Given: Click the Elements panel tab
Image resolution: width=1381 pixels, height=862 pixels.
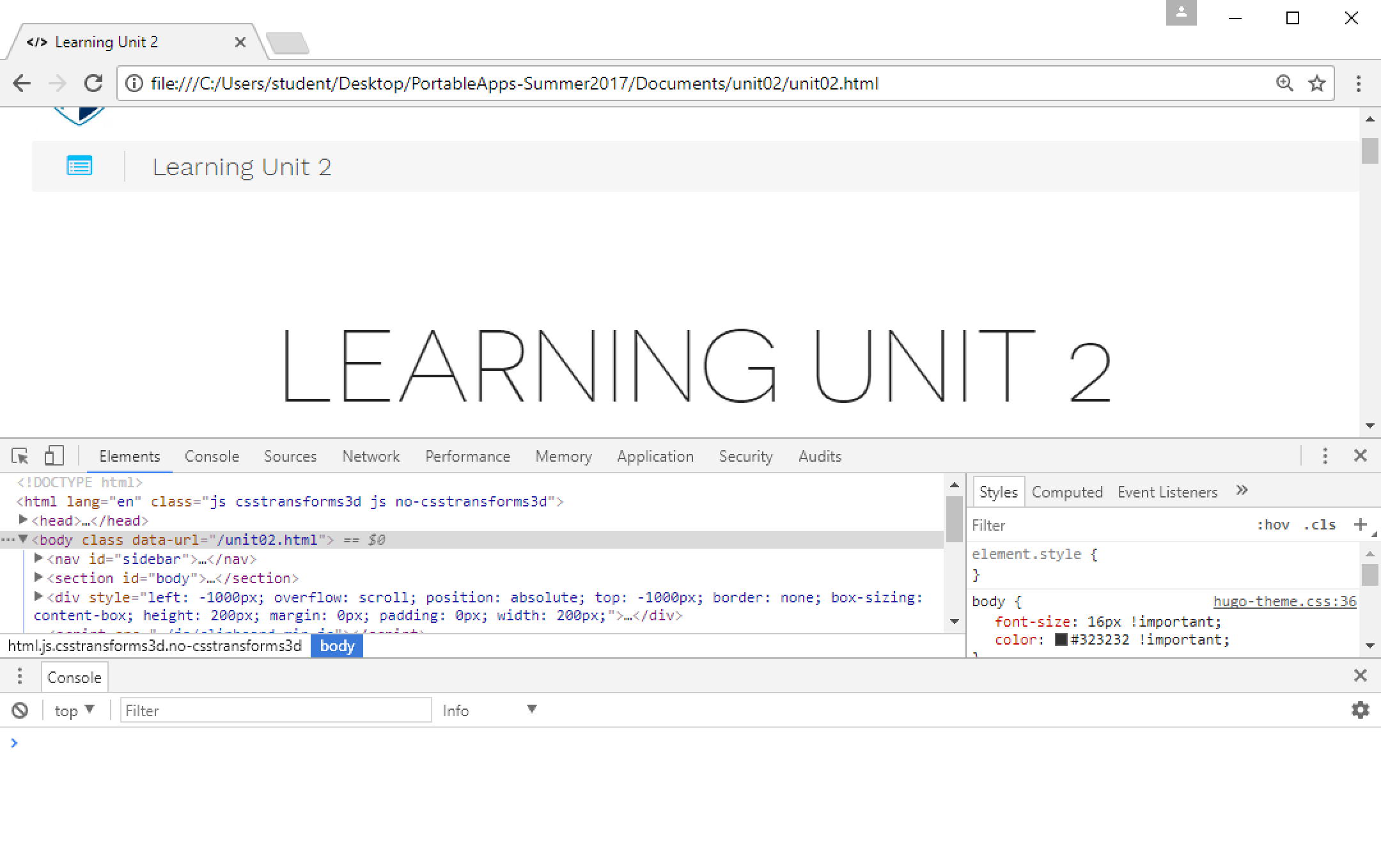Looking at the screenshot, I should pos(129,456).
